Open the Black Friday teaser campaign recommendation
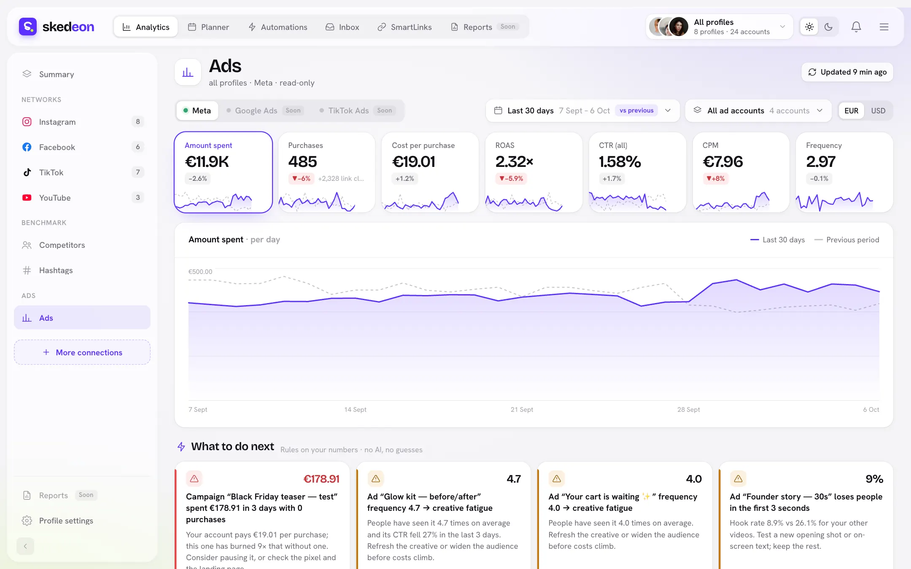Image resolution: width=911 pixels, height=569 pixels. [262, 516]
